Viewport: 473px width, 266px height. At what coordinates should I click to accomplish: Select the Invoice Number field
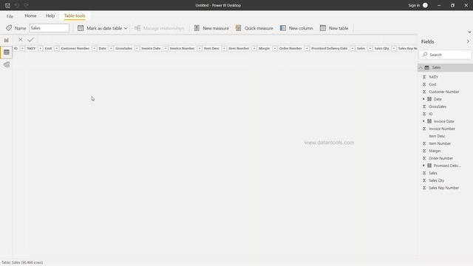pyautogui.click(x=442, y=129)
